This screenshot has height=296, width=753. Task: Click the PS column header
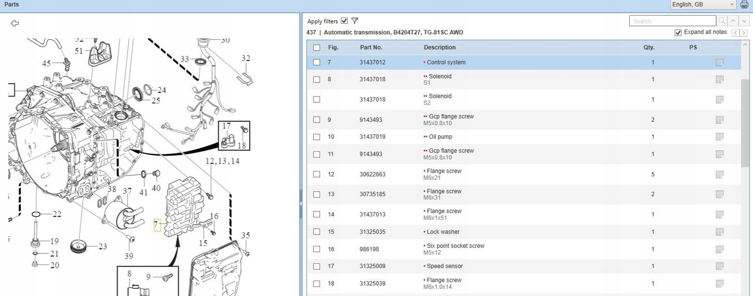point(693,47)
